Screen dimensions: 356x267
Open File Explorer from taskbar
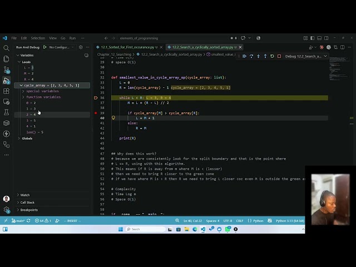pyautogui.click(x=187, y=229)
